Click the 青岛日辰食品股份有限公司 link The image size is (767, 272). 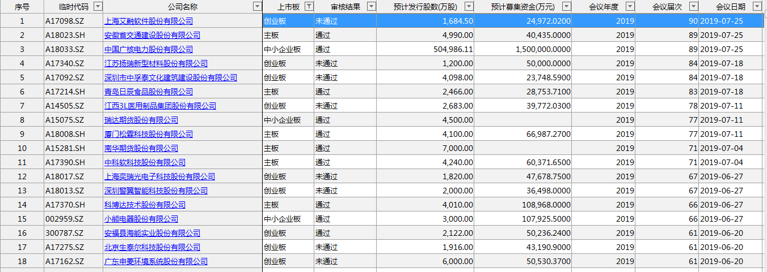point(148,92)
